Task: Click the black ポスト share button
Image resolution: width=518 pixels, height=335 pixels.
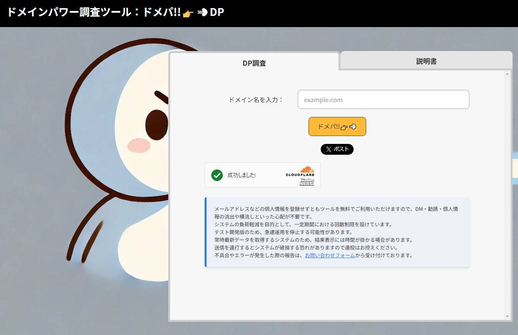Action: click(x=337, y=149)
